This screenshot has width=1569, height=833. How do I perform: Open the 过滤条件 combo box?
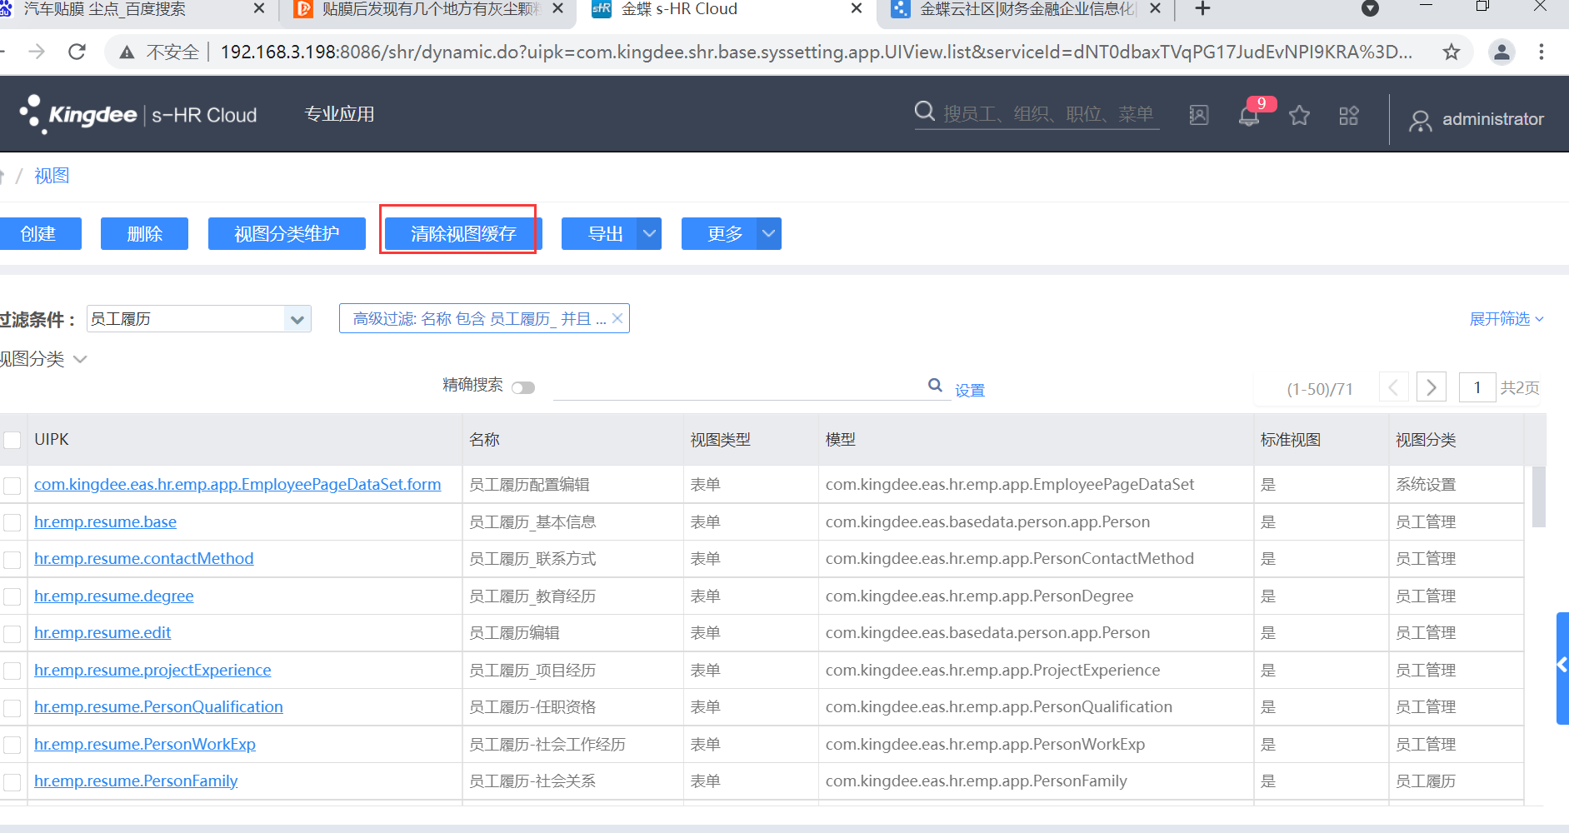tap(199, 319)
